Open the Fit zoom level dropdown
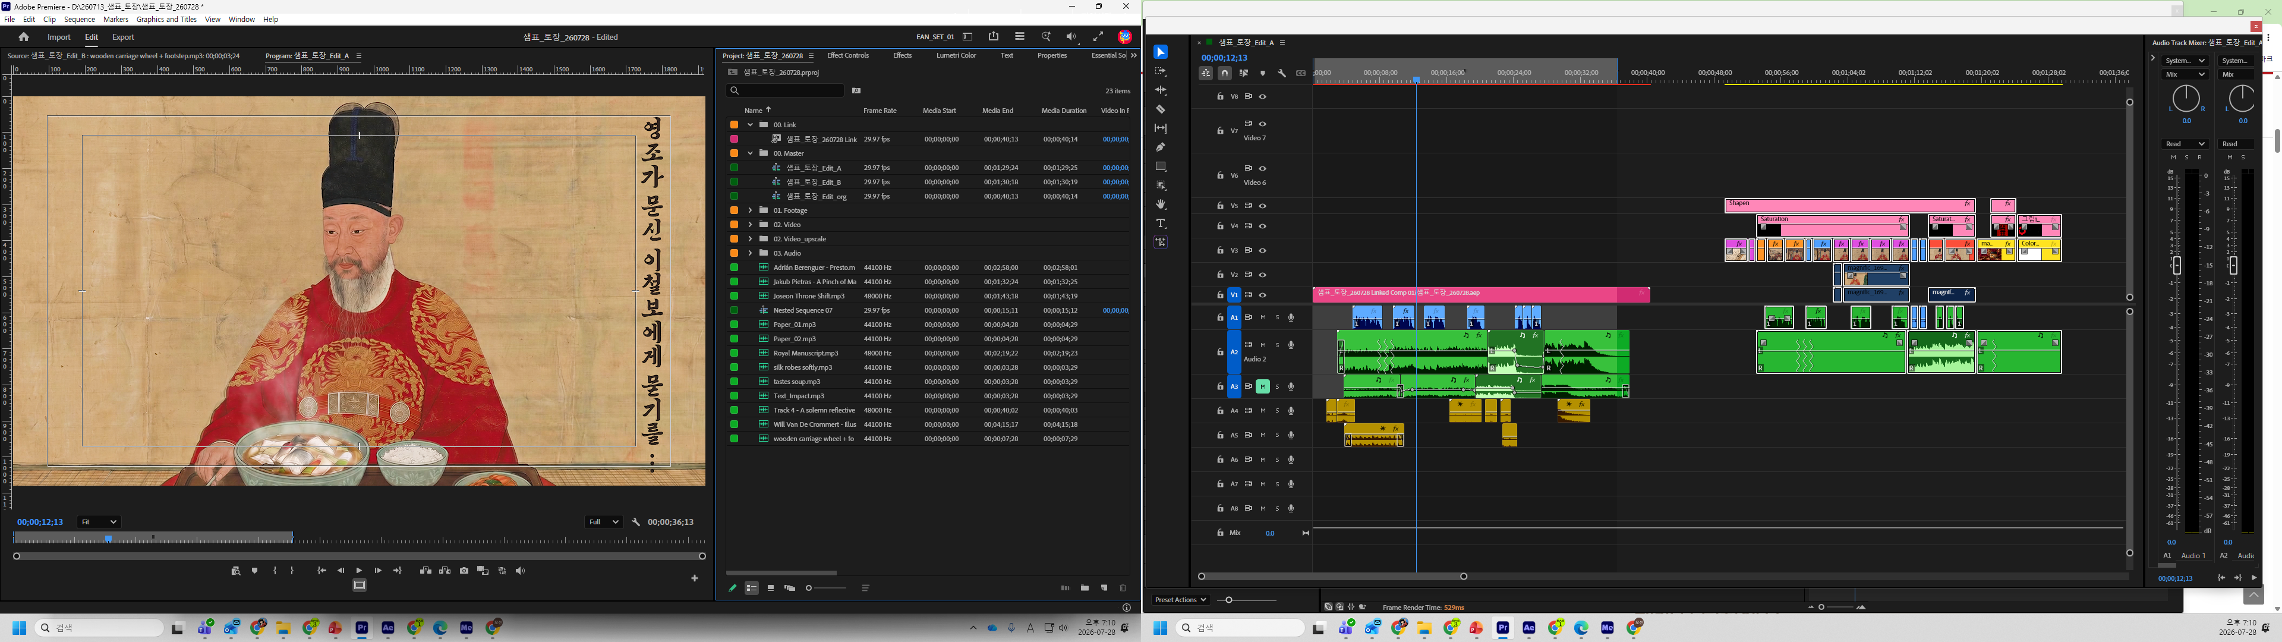Screen dimensions: 2282x642 point(98,523)
